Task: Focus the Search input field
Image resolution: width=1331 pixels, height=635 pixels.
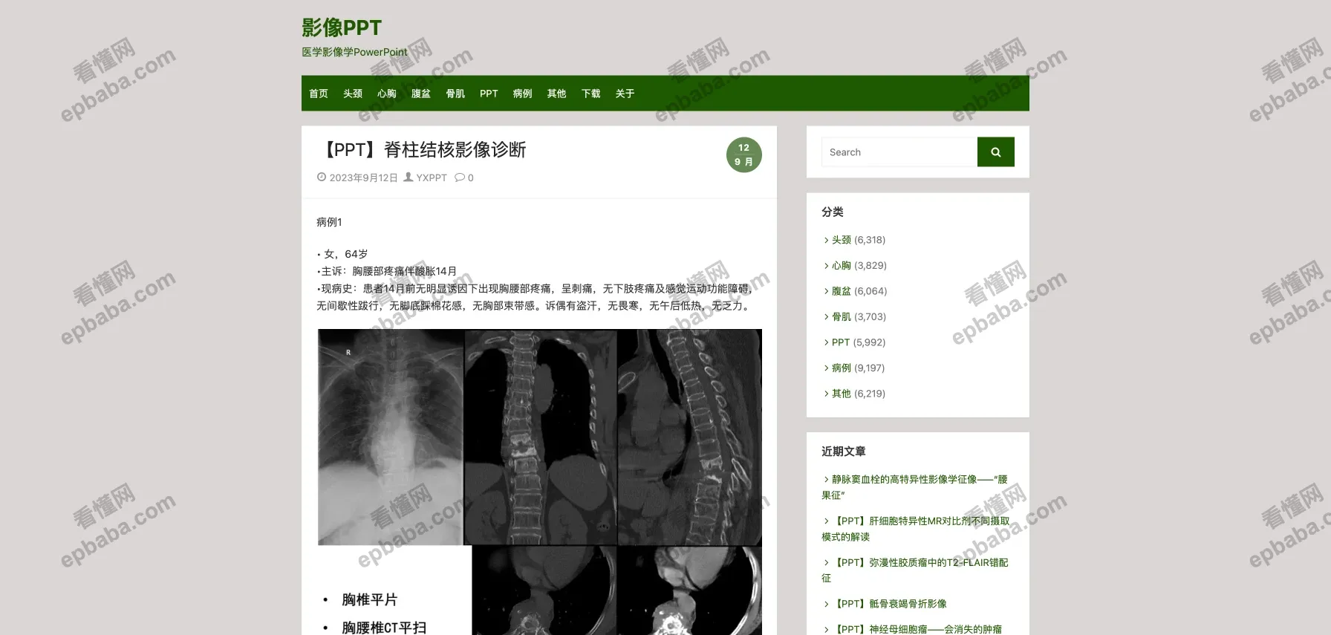Action: [x=899, y=152]
